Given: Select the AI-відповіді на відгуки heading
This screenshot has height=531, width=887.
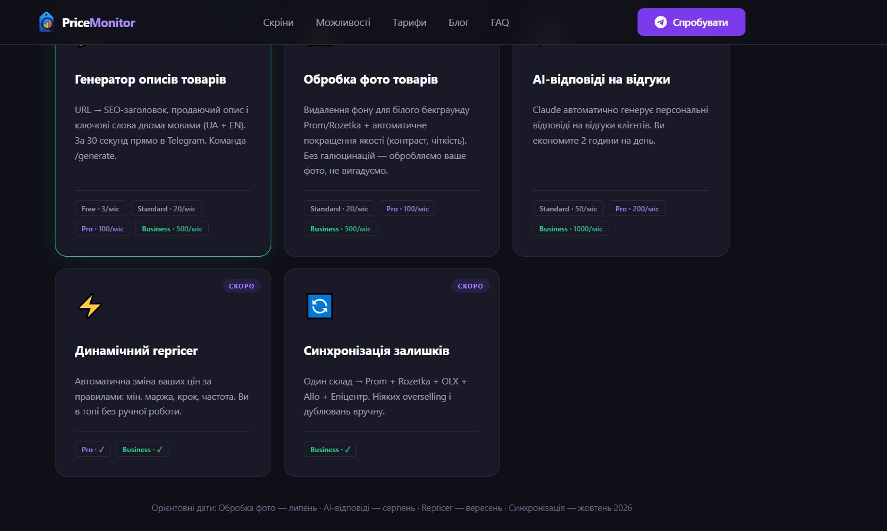Looking at the screenshot, I should pos(602,79).
